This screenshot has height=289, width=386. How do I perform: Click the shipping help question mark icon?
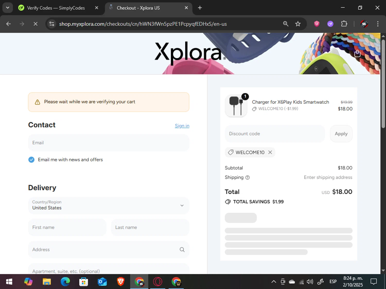click(248, 178)
